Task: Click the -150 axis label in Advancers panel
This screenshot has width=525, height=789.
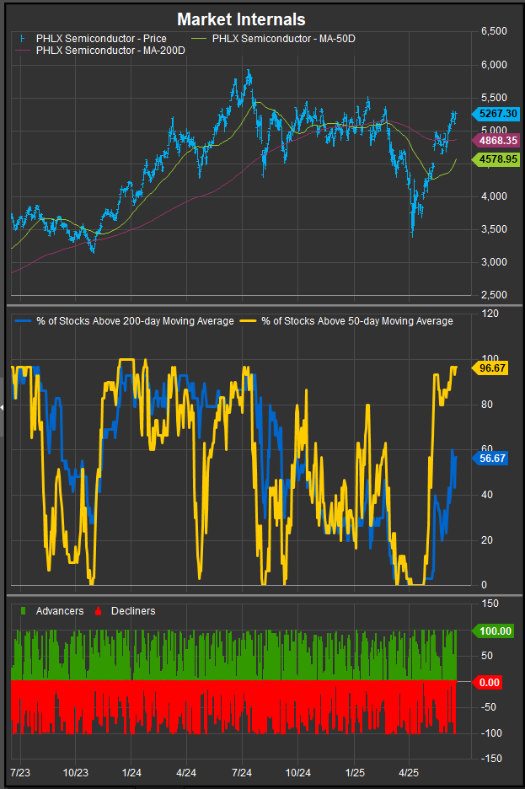Action: click(x=491, y=759)
